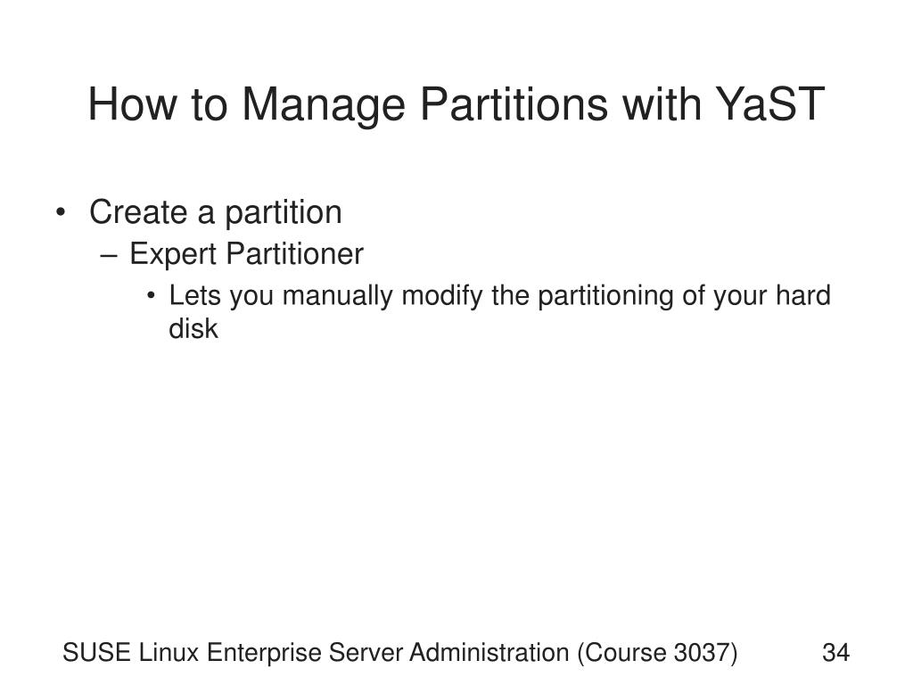
Task: Click the 'Create a partition' bullet text
Action: point(216,212)
